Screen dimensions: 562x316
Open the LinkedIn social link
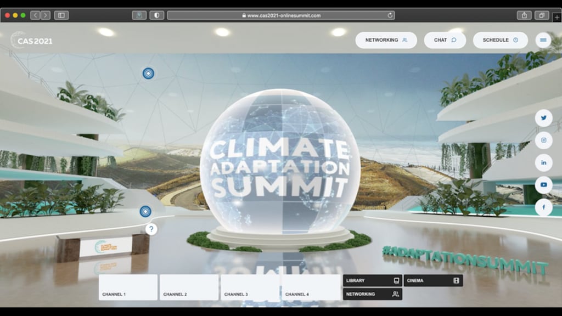point(543,163)
